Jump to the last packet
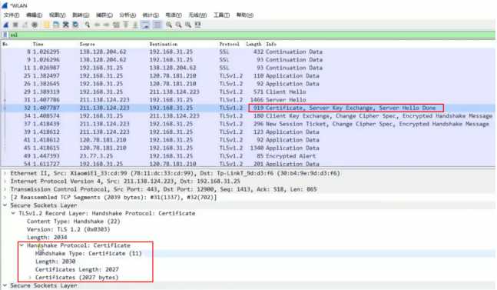497x290 pixels. coord(135,25)
